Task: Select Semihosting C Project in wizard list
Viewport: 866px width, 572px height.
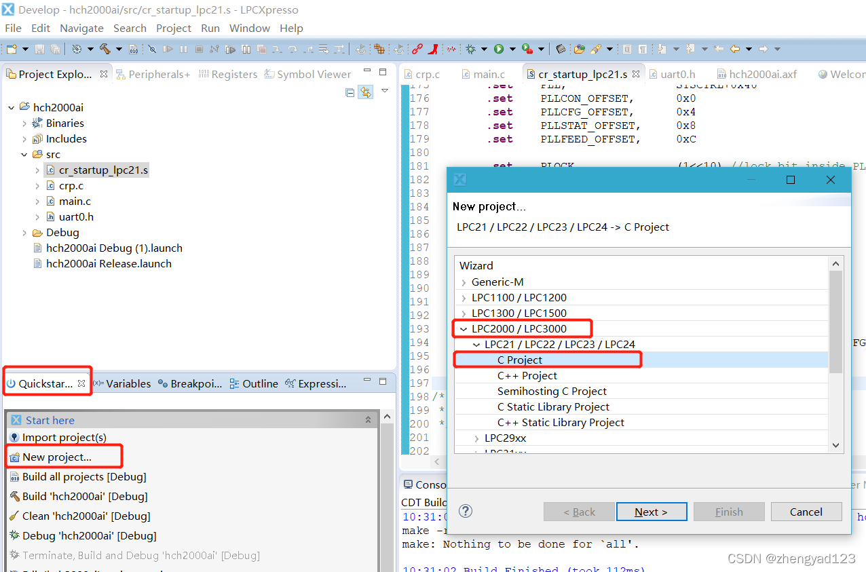Action: 552,392
